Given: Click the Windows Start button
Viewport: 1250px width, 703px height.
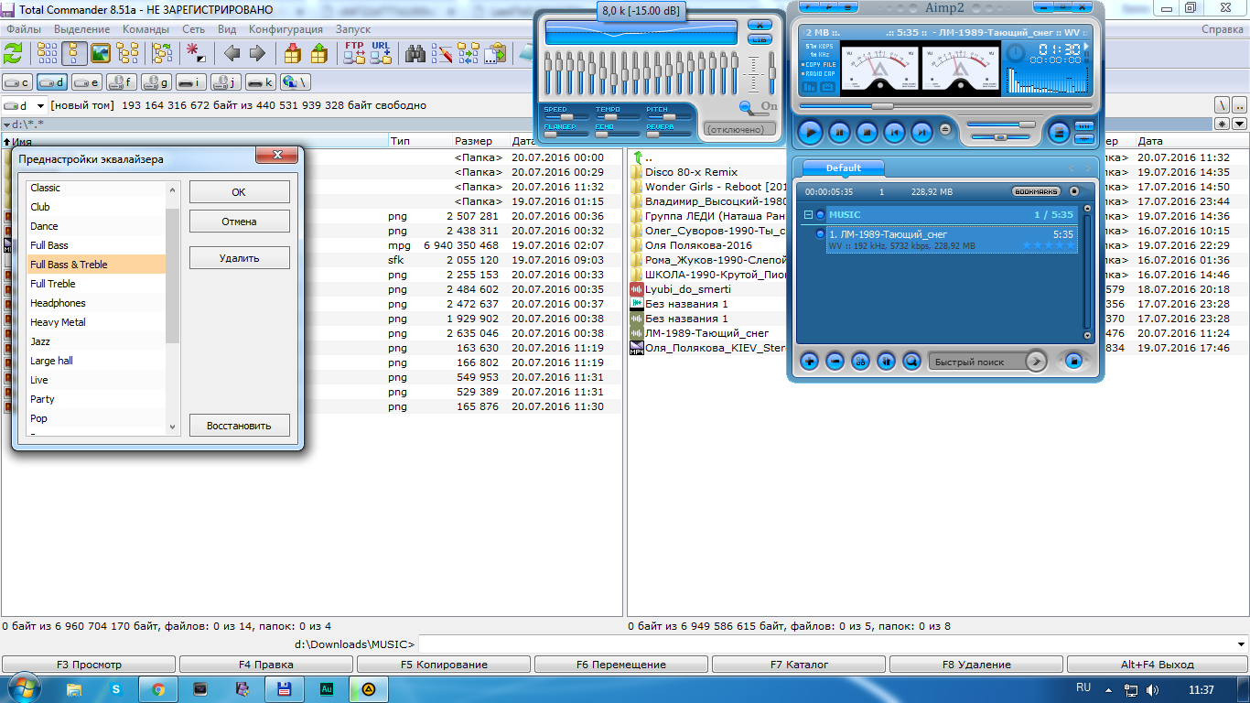Looking at the screenshot, I should coord(25,688).
